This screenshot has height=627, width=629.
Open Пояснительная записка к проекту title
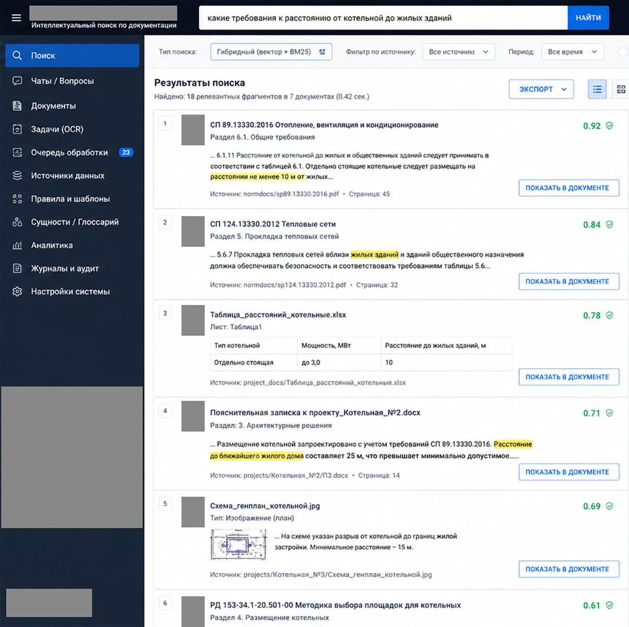tap(315, 413)
